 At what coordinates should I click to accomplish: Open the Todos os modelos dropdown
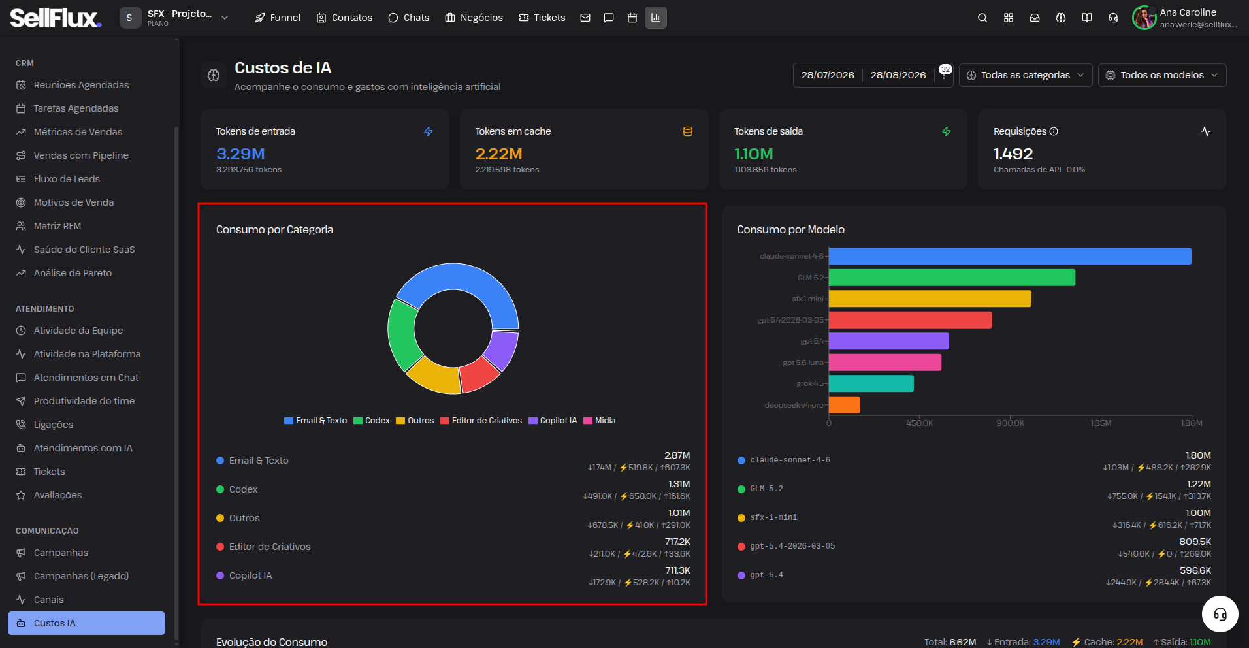coord(1162,75)
